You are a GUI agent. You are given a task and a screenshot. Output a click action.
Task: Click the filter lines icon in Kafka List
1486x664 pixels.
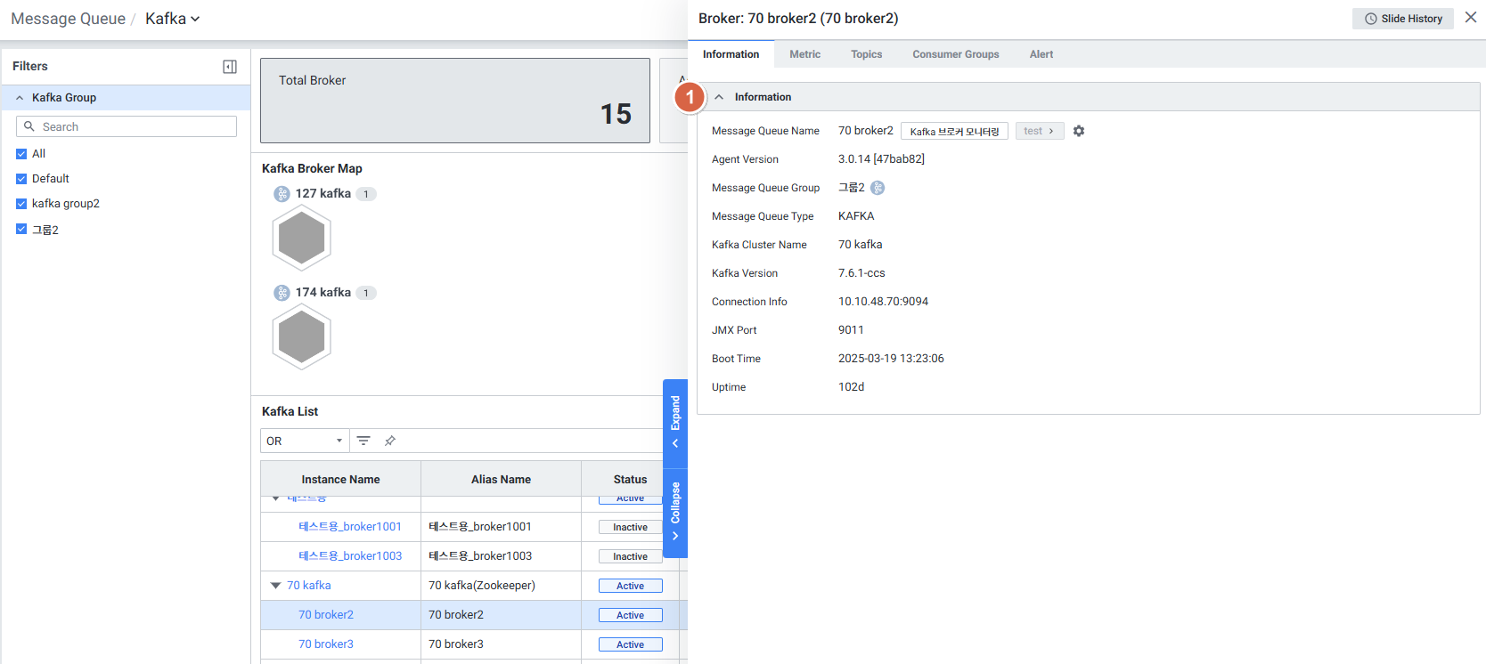[x=363, y=441]
